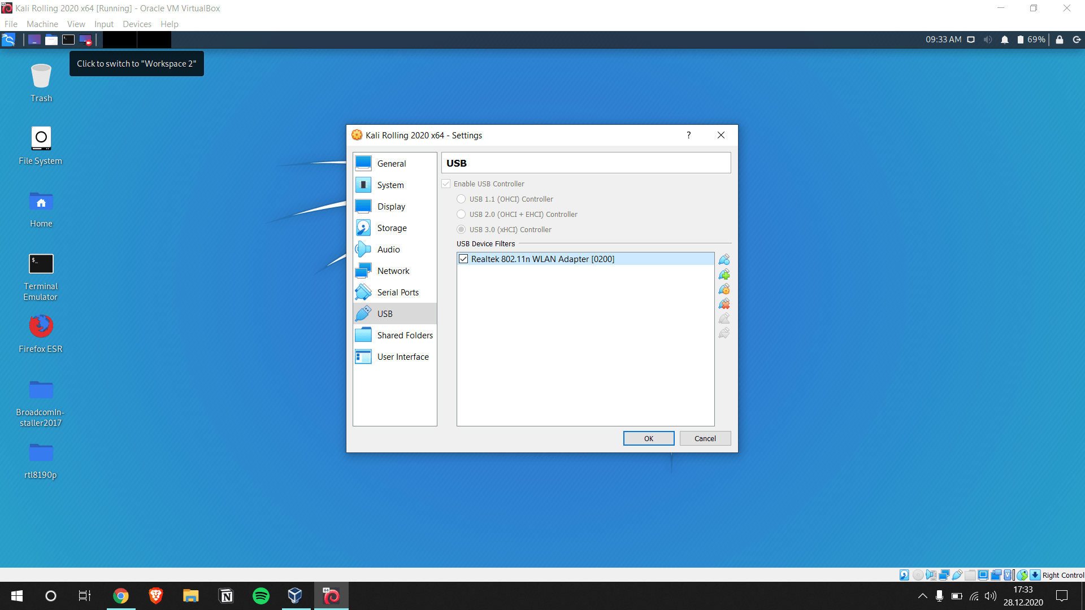Select USB 1.1 (OHCI) Controller option
The width and height of the screenshot is (1085, 610).
click(x=461, y=199)
